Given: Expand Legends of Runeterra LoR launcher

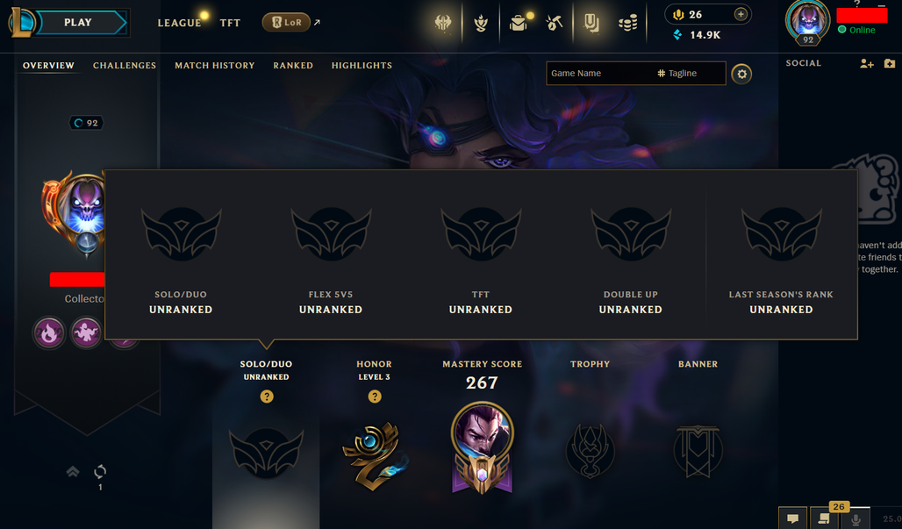Looking at the screenshot, I should coord(286,23).
